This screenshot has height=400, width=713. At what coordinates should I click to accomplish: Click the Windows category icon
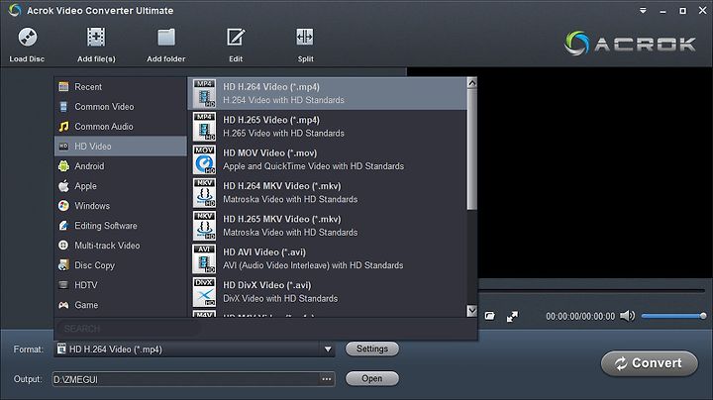click(x=63, y=206)
